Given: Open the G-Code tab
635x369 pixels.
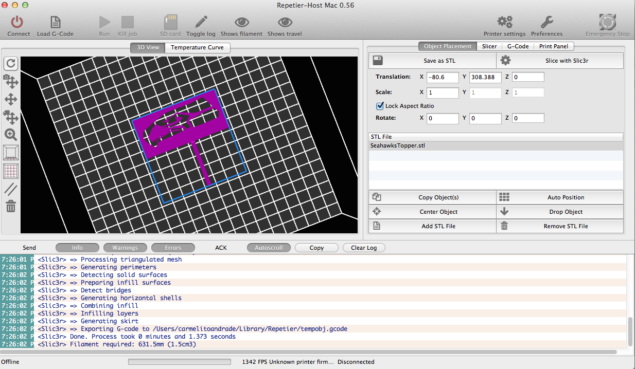Looking at the screenshot, I should click(x=518, y=46).
